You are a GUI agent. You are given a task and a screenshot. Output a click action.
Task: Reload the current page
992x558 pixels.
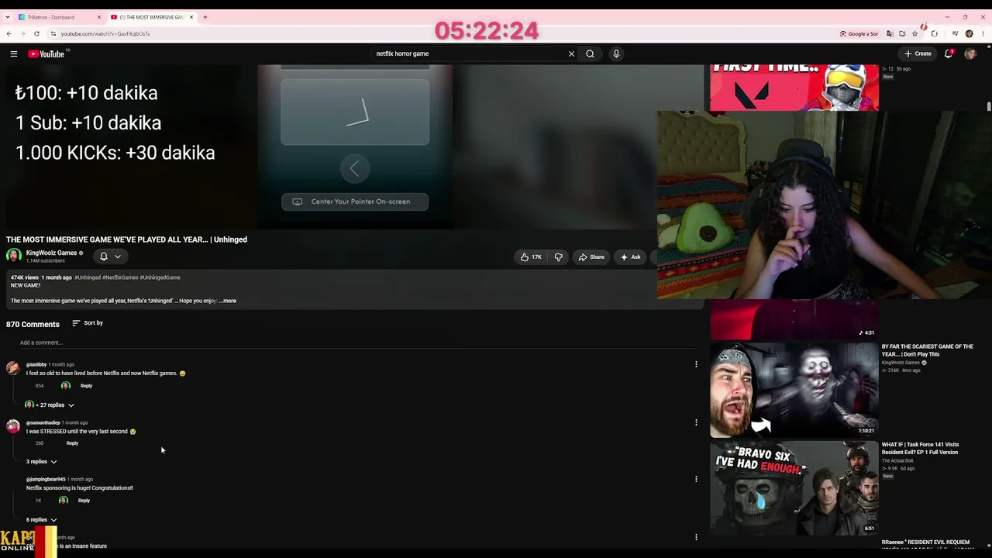36,33
